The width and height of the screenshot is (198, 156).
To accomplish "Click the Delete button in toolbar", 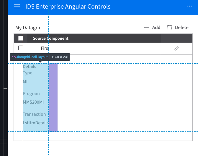I will (178, 28).
